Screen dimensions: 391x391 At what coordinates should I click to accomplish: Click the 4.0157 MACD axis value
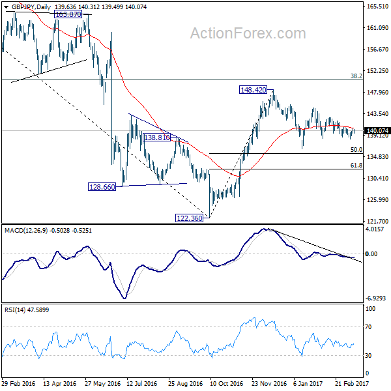pos(375,229)
